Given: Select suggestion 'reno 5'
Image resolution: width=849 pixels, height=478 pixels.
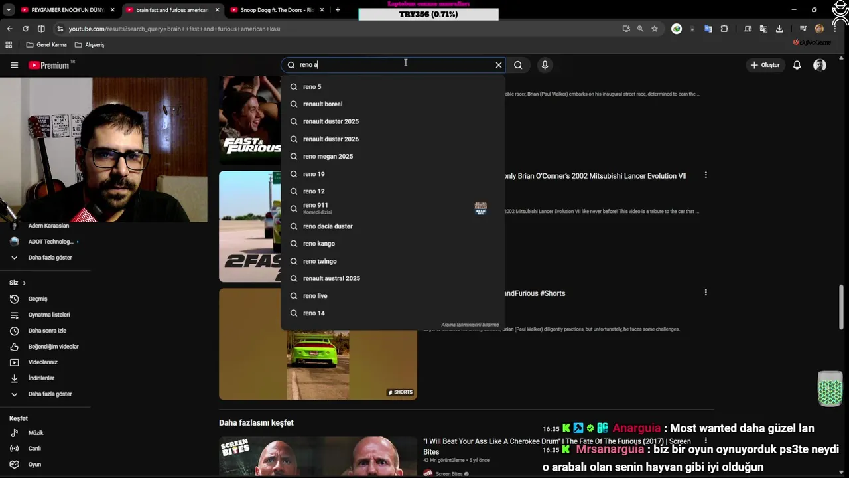Looking at the screenshot, I should click(393, 87).
